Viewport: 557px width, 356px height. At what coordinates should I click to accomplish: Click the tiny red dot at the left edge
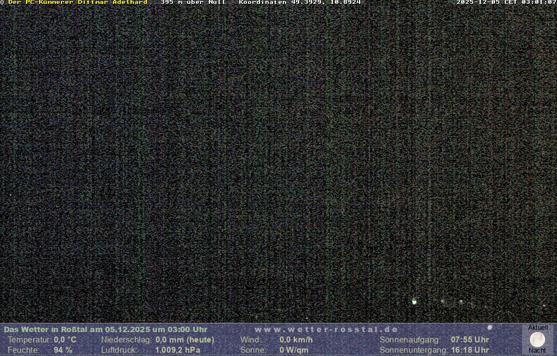click(x=10, y=195)
